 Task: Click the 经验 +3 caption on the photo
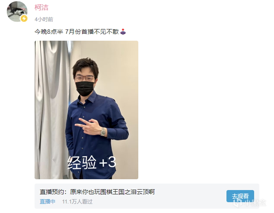pos(92,163)
